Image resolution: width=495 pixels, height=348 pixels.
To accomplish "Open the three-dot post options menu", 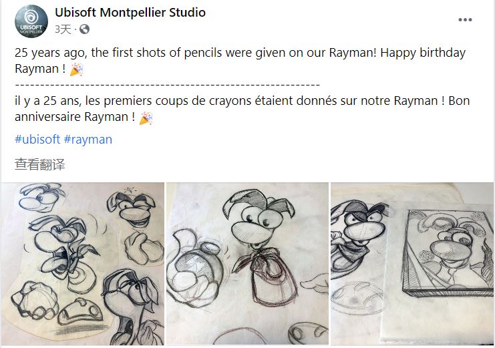I will (465, 19).
